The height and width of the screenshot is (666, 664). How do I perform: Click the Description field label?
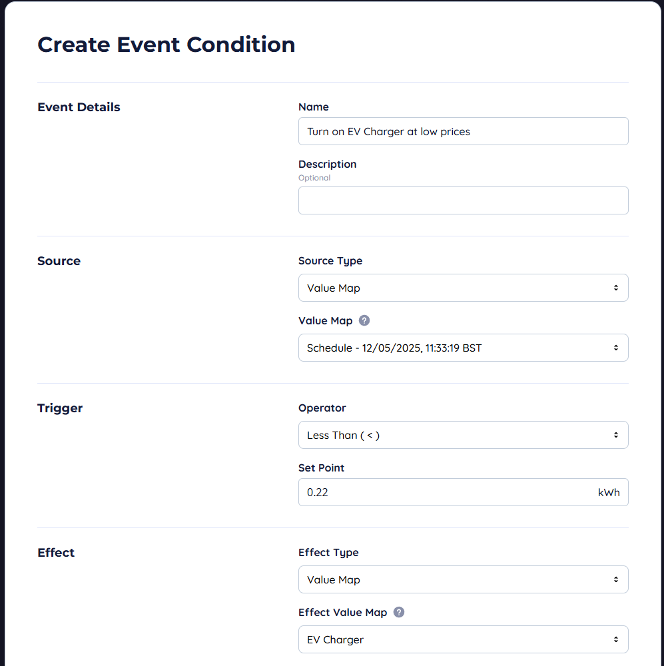coord(327,165)
